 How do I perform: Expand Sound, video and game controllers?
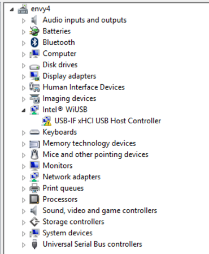(x=24, y=211)
